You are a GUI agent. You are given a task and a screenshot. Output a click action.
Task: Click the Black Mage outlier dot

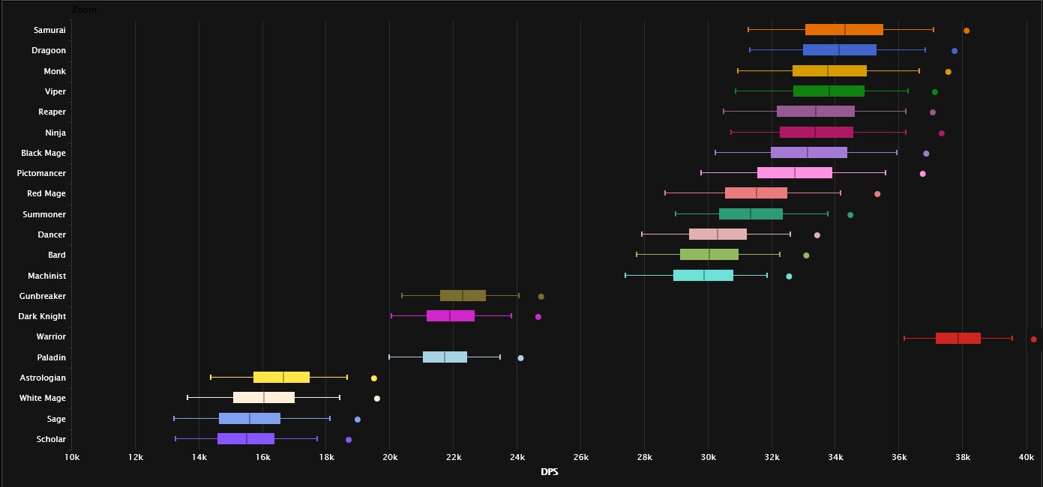pos(926,154)
